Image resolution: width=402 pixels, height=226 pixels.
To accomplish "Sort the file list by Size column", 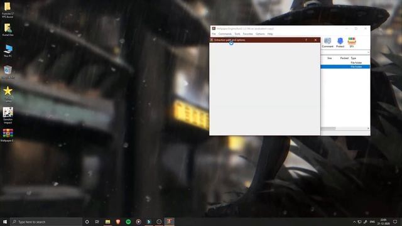I will (329, 58).
